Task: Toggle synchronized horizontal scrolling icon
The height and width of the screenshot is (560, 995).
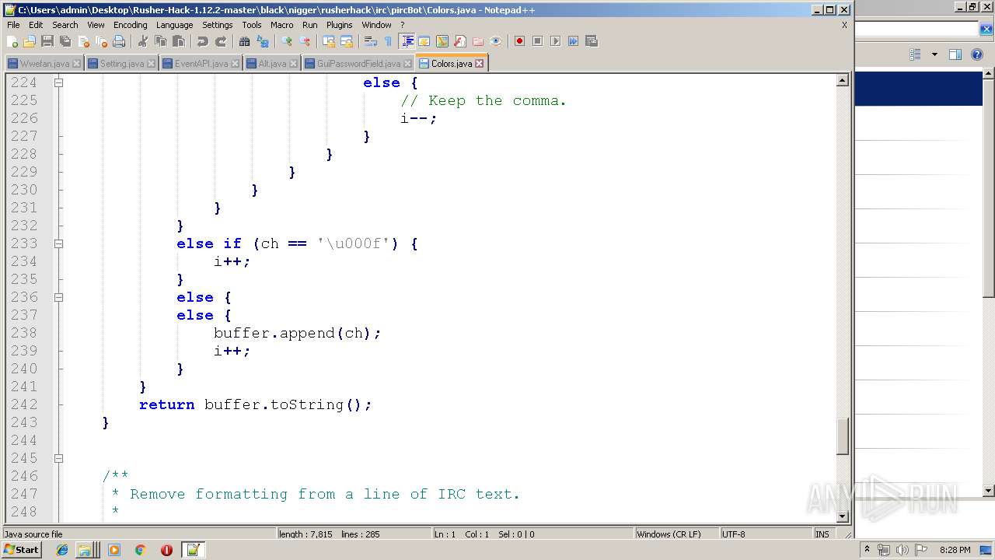Action: [x=347, y=41]
